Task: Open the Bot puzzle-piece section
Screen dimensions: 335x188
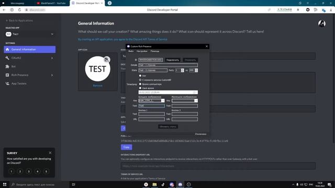Action: 29,66
